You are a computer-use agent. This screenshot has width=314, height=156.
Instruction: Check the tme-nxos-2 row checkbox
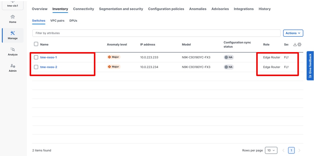click(x=36, y=67)
